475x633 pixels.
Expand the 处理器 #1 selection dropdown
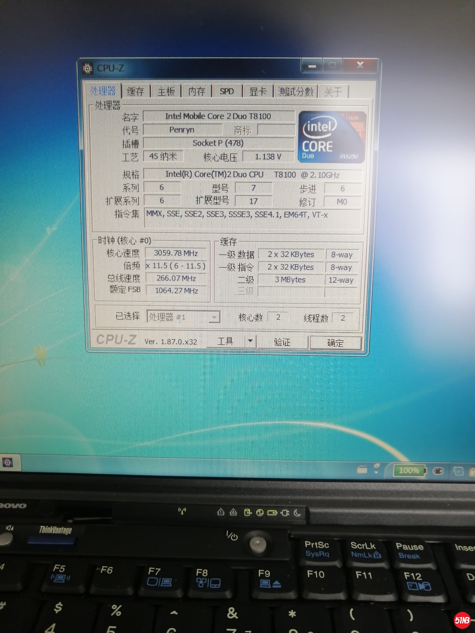[x=215, y=317]
